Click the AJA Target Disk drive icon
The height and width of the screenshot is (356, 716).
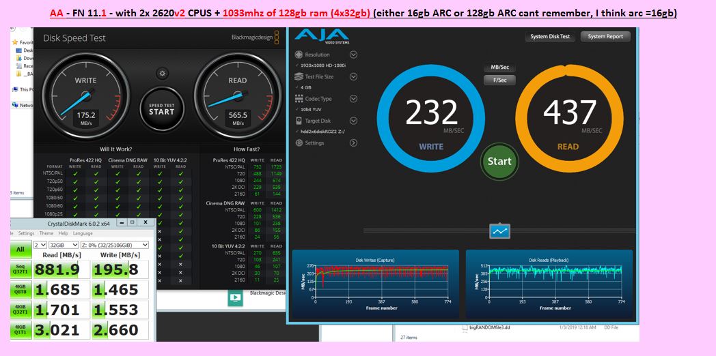point(299,121)
